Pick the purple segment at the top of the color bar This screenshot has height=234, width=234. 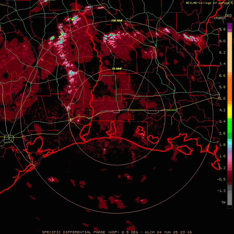click(x=230, y=26)
